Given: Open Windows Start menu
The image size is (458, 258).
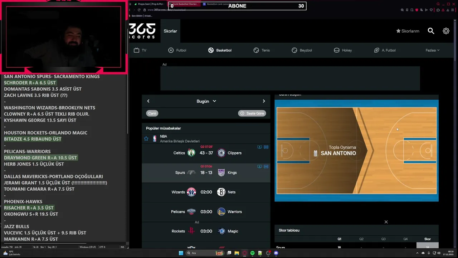Looking at the screenshot, I should (x=181, y=253).
